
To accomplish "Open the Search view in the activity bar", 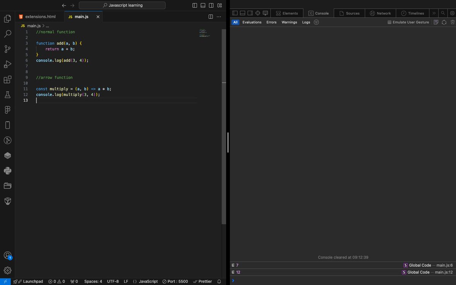I will (7, 33).
